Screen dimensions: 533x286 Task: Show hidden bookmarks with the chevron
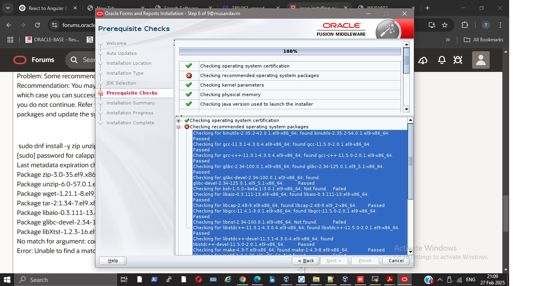(448, 40)
